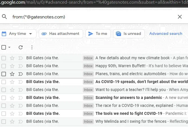Star the 'Want to support a teacher?' email

point(12,90)
